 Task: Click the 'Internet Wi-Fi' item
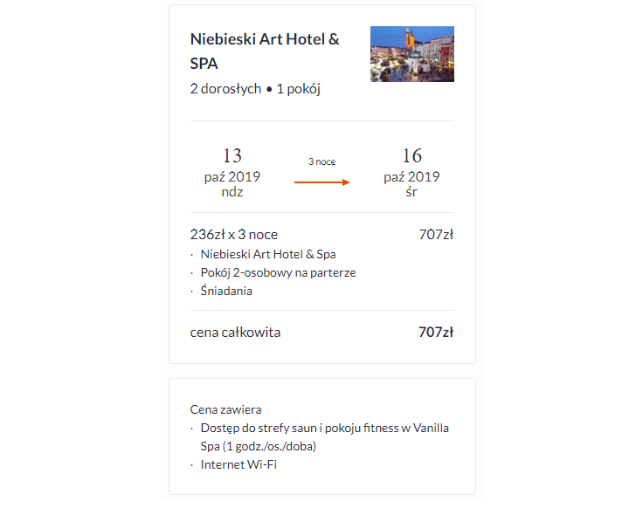click(x=238, y=464)
